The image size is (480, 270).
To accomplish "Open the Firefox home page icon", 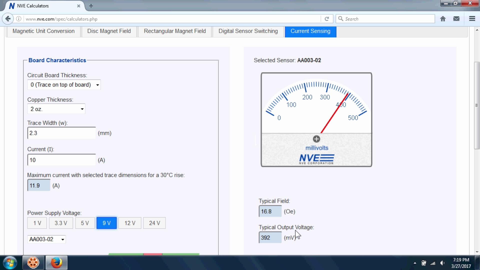I will point(443,19).
